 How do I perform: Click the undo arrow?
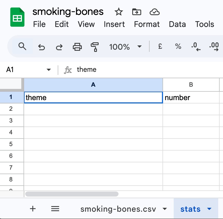pos(41,47)
